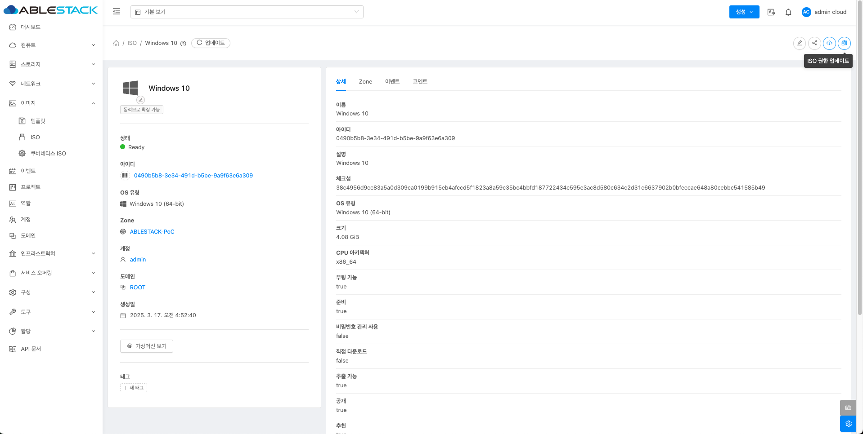Click the ISO permission update icon
The image size is (863, 434).
point(844,43)
